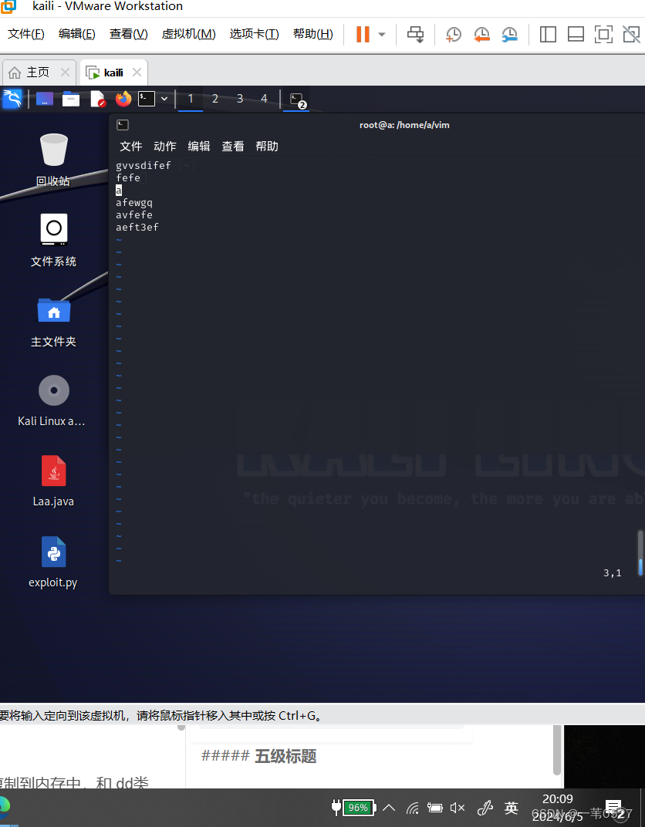Open the 选项卡(T) menu
This screenshot has width=645, height=827.
coord(254,34)
